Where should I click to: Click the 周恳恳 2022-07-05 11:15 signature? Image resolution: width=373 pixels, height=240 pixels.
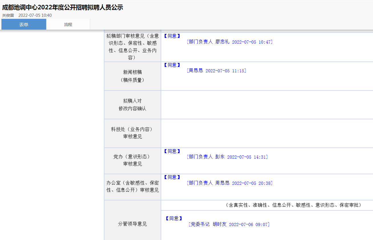click(216, 71)
